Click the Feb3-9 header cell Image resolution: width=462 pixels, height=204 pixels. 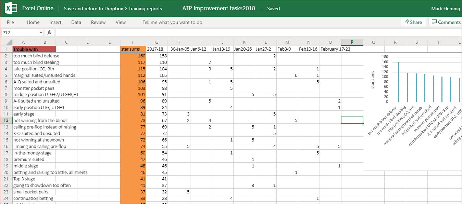pyautogui.click(x=287, y=49)
